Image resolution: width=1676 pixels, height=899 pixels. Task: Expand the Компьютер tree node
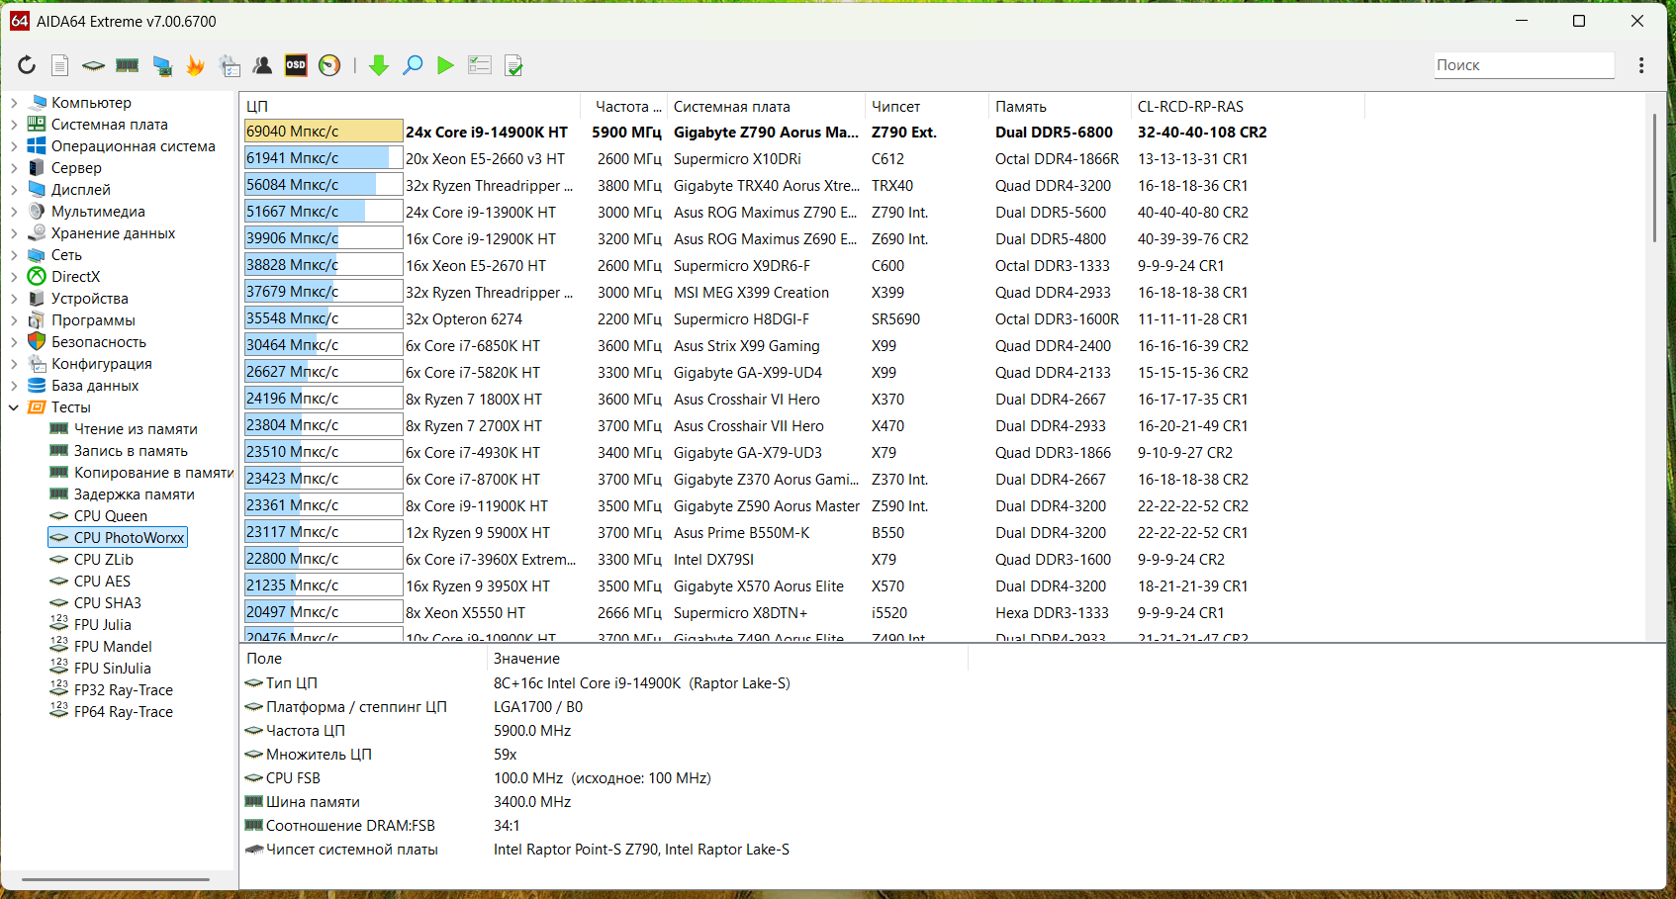[x=14, y=102]
